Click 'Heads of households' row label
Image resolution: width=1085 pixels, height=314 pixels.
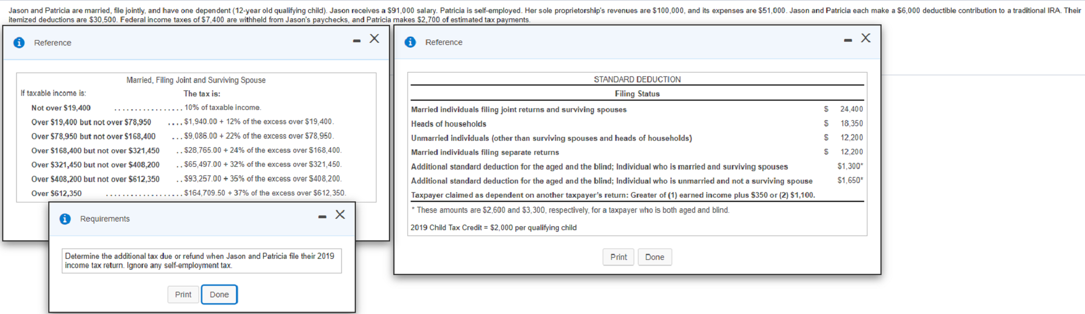[x=449, y=124]
